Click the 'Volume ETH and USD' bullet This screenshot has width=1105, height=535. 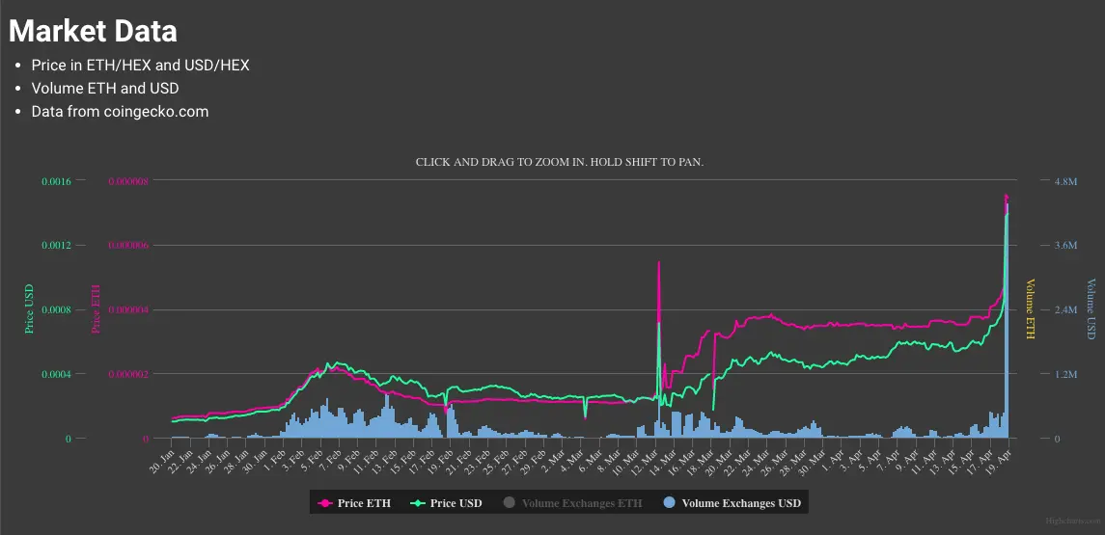pyautogui.click(x=105, y=89)
